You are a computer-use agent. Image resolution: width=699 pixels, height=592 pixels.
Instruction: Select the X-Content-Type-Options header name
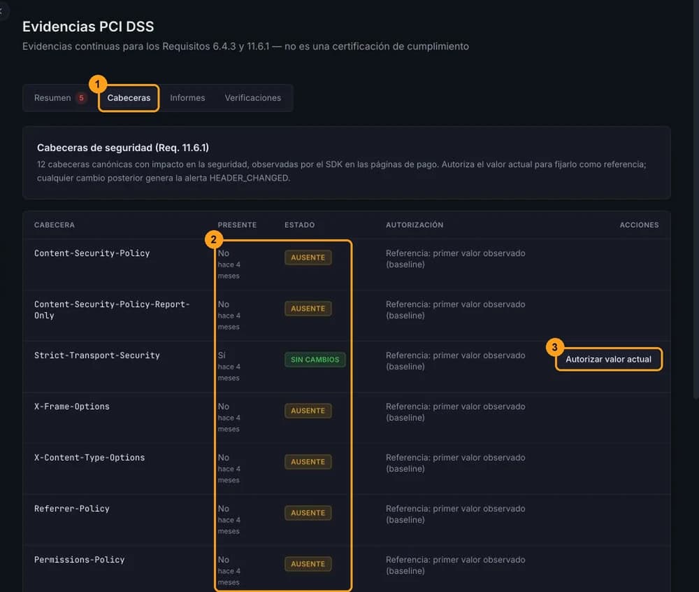point(89,457)
